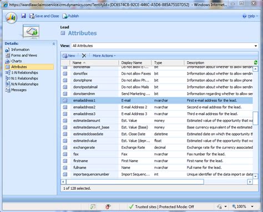Sort by Type column header

tap(168, 63)
